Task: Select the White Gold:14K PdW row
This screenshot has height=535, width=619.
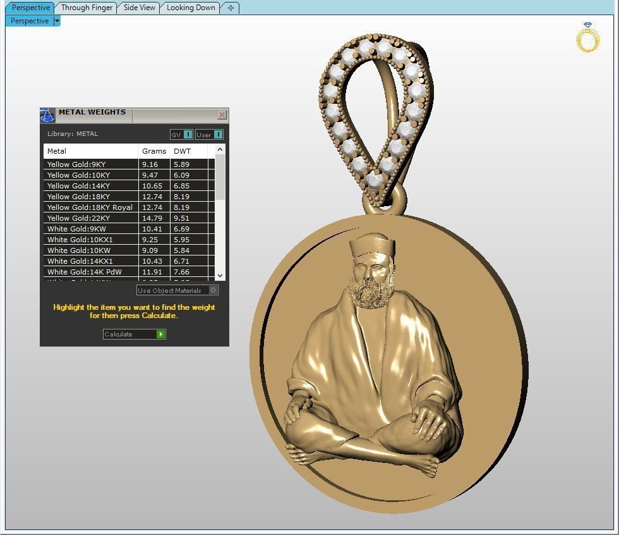Action: pos(129,272)
